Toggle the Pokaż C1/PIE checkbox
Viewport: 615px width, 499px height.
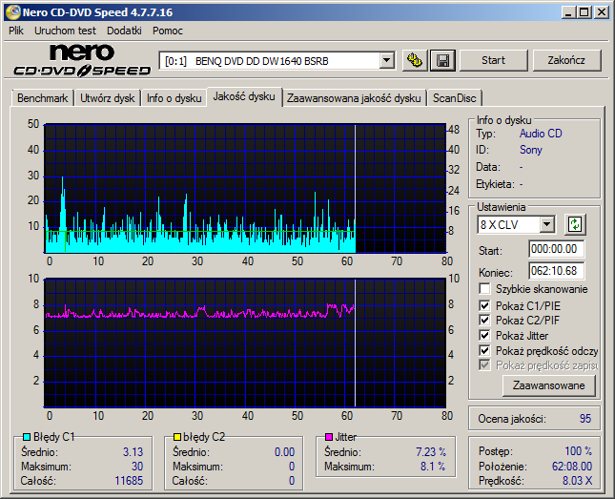click(x=484, y=305)
